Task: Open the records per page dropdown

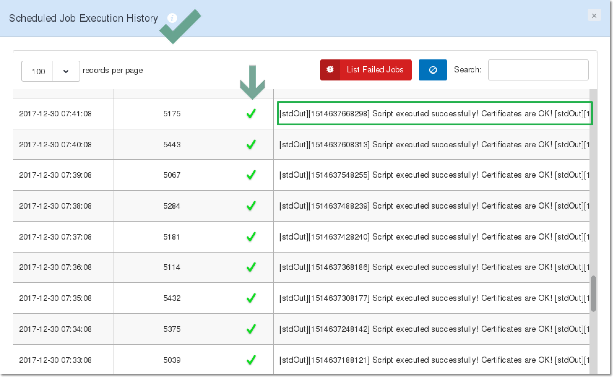Action: tap(51, 71)
